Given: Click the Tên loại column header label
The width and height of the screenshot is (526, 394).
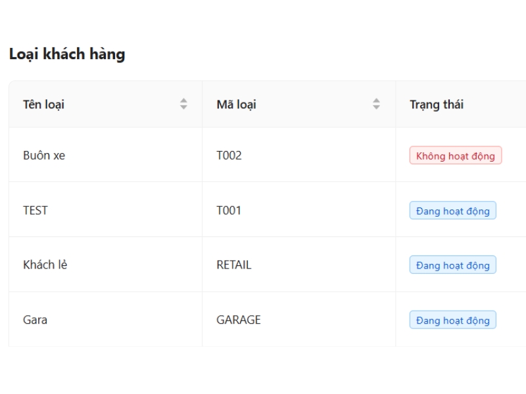Looking at the screenshot, I should 43,104.
